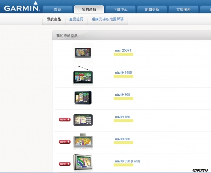The image size is (211, 173).
Task: Click the new download badge for nüvi 760
Action: [x=65, y=119]
